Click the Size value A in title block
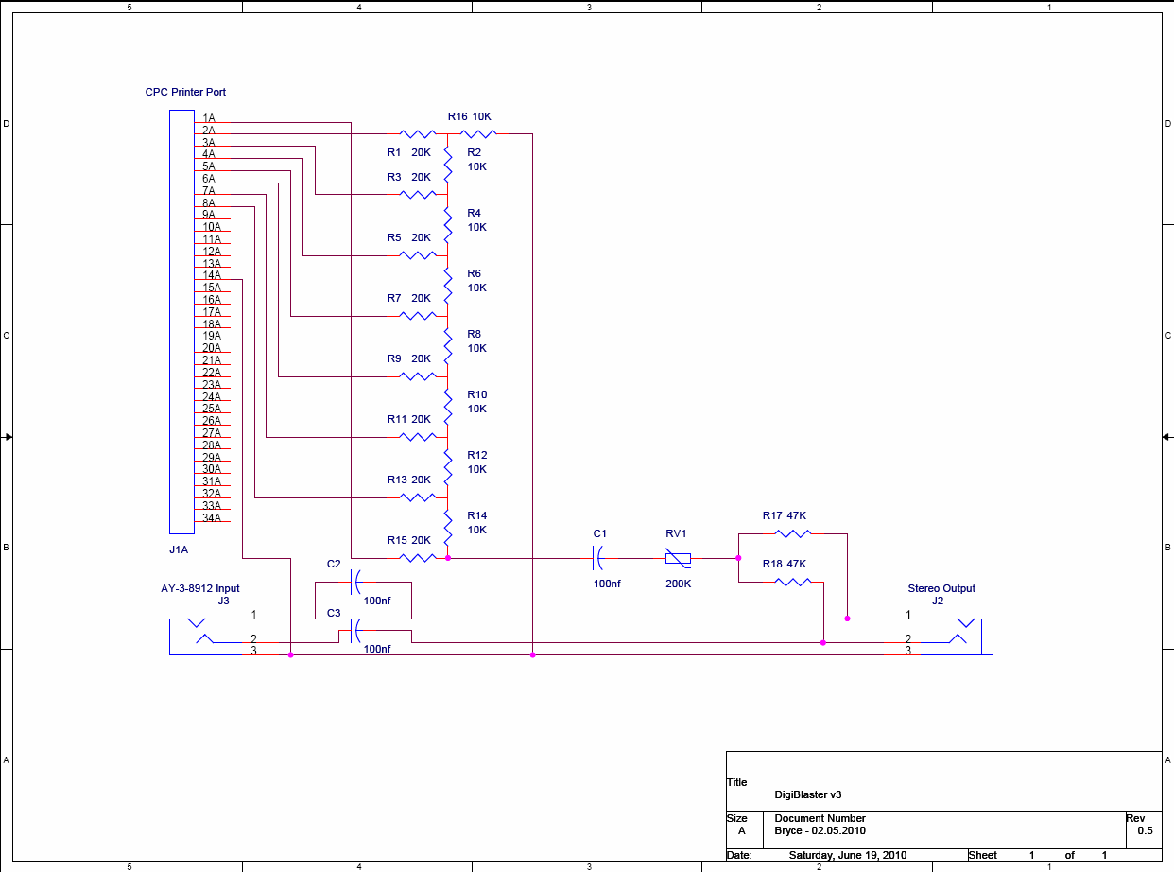Image resolution: width=1174 pixels, height=872 pixels. click(x=742, y=830)
